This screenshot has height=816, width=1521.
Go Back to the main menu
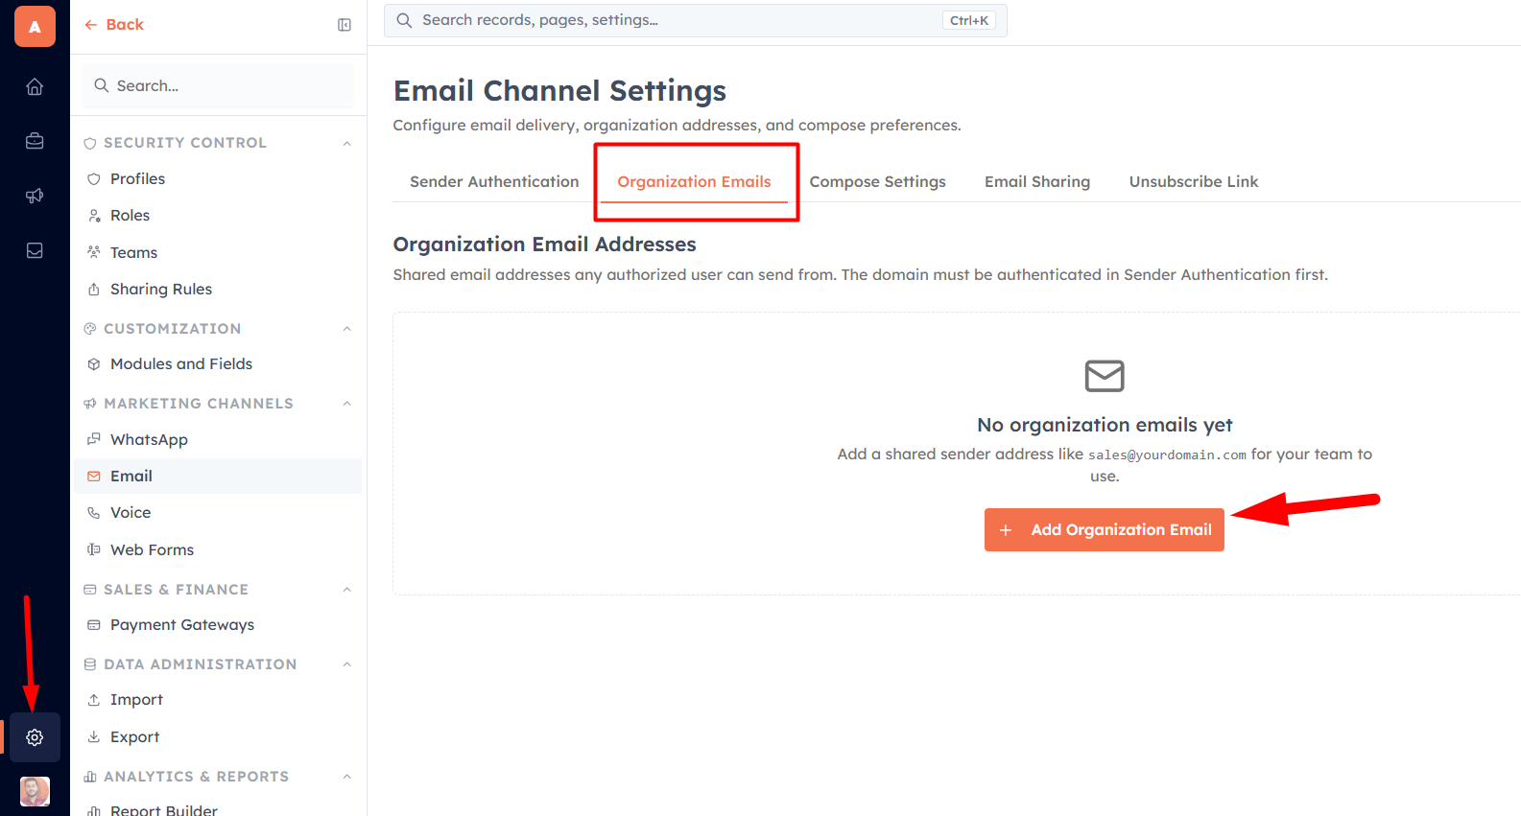[x=114, y=25]
